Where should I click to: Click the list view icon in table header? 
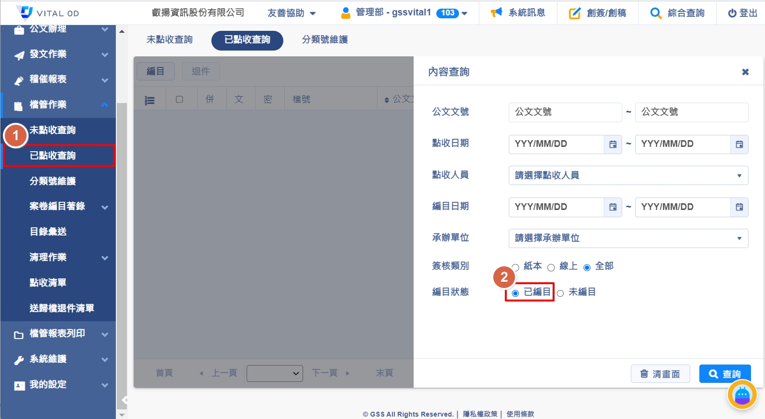coord(150,100)
